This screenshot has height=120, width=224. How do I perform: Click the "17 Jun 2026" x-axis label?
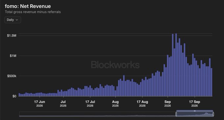pos(40,104)
